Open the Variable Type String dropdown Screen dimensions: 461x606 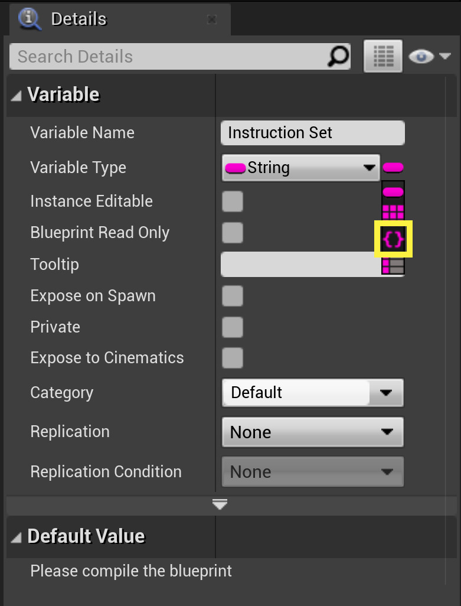(x=300, y=168)
